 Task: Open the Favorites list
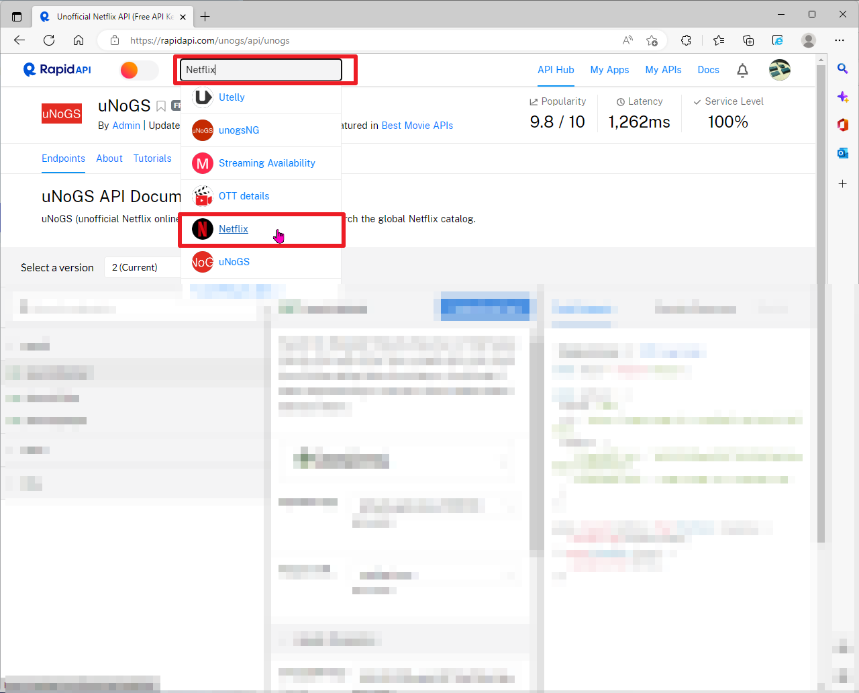coord(719,40)
